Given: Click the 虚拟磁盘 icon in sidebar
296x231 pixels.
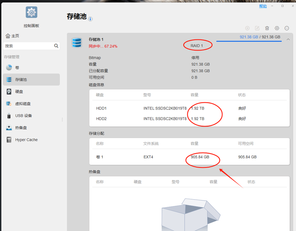Looking at the screenshot, I should click(9, 104).
